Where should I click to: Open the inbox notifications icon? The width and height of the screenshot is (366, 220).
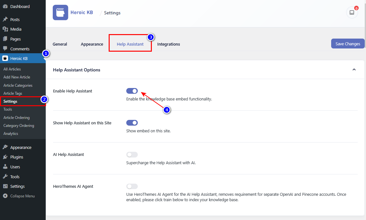(352, 12)
